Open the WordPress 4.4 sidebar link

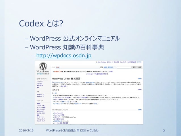click(40, 95)
